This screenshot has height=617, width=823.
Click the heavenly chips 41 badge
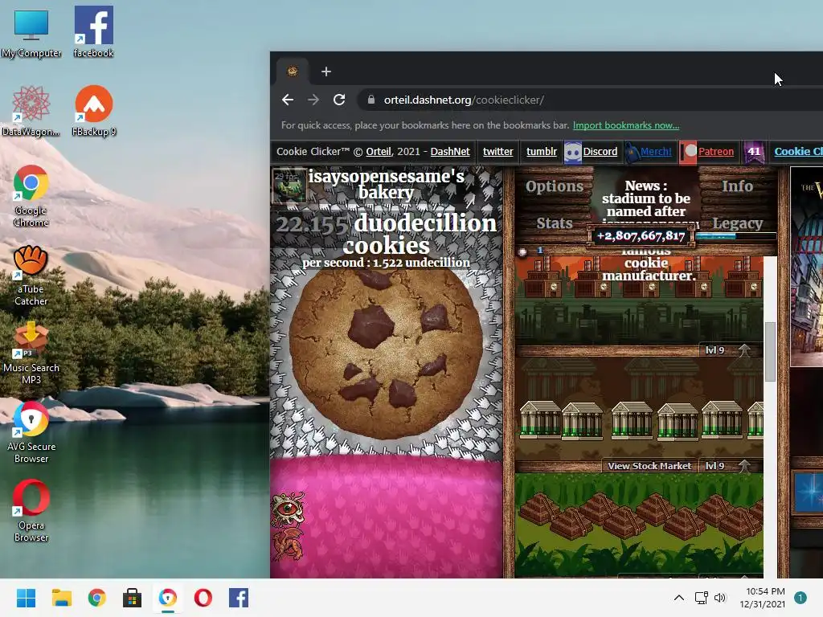click(754, 152)
